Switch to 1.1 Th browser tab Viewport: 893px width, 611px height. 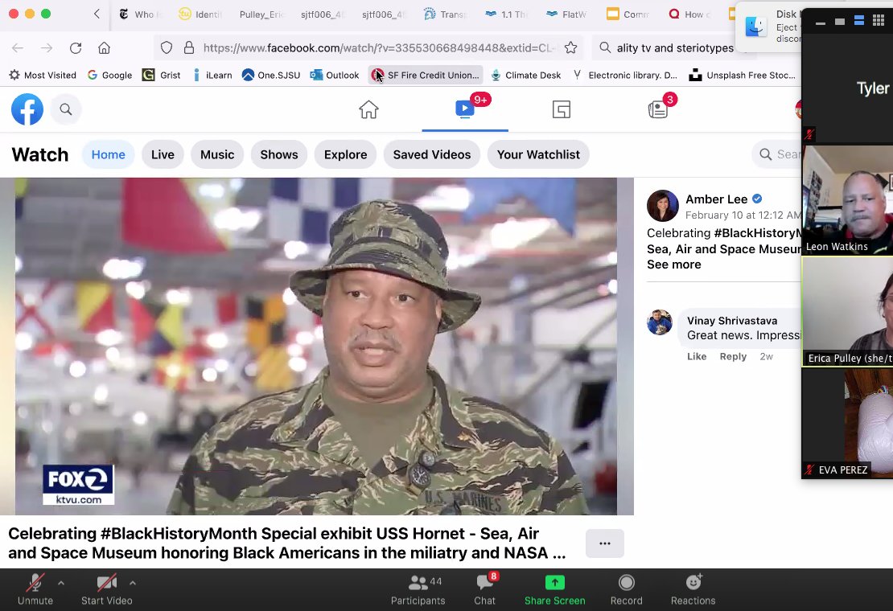(x=506, y=14)
